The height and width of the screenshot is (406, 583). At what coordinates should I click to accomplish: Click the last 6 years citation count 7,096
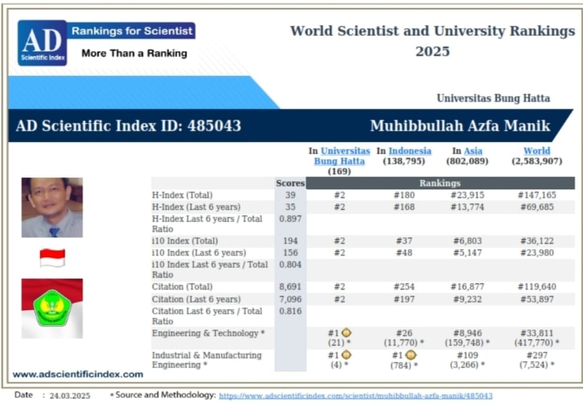(290, 300)
